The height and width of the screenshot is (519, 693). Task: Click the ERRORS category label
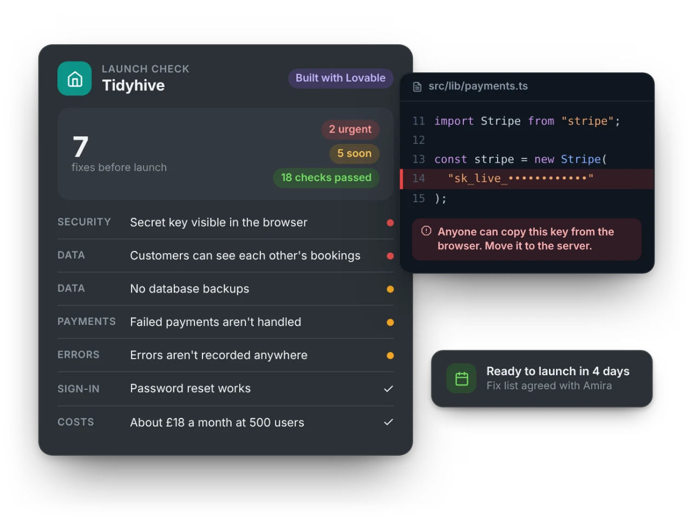(x=79, y=355)
